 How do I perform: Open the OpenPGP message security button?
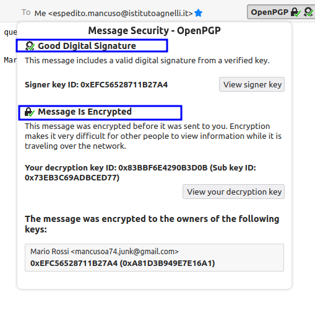pyautogui.click(x=281, y=12)
